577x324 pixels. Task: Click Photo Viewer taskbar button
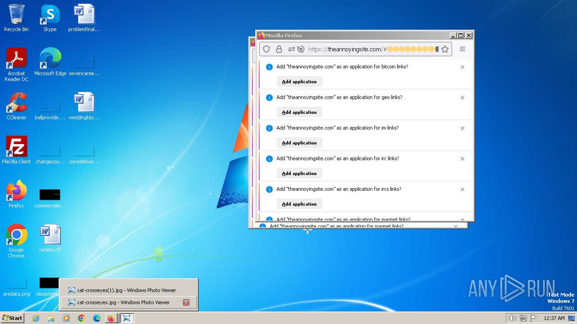(127, 318)
